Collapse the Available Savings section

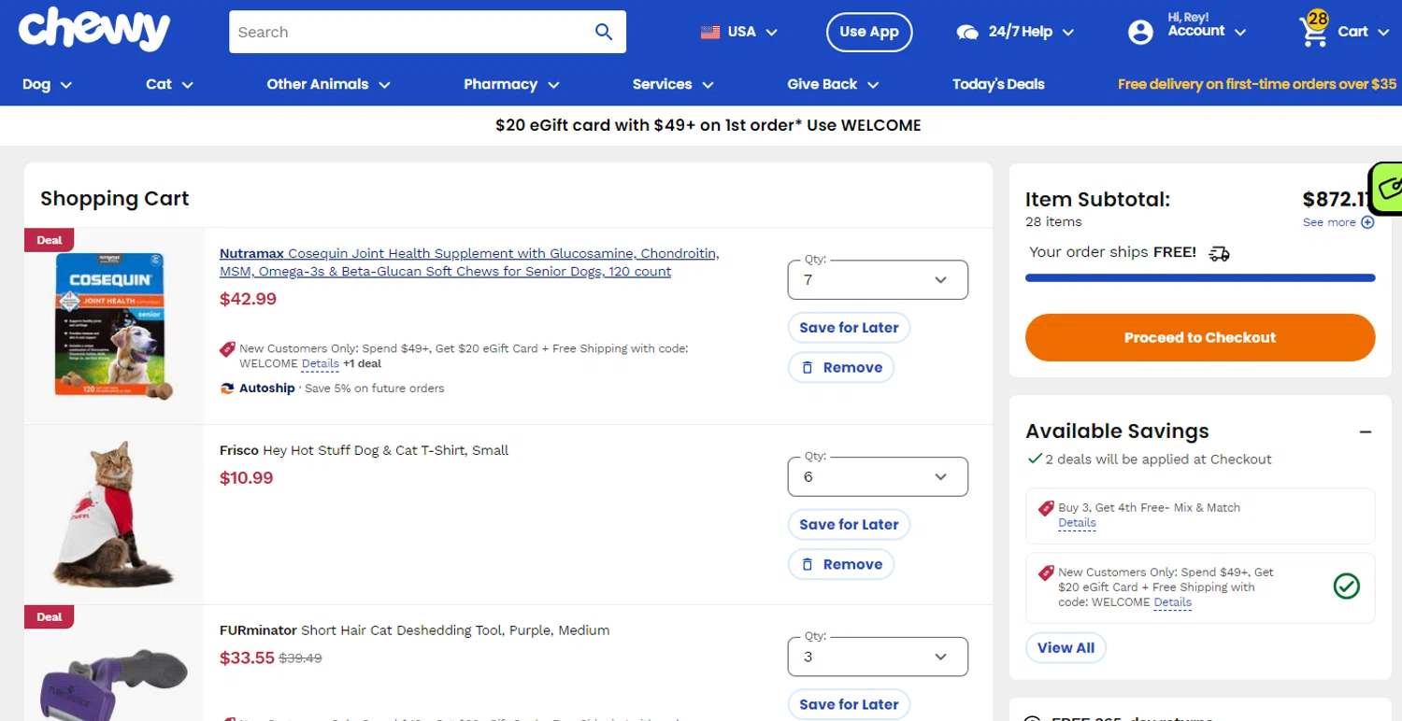1366,431
